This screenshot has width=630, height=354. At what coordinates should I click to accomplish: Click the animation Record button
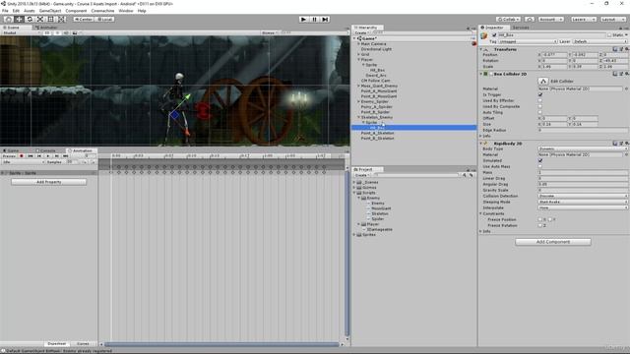(22, 155)
